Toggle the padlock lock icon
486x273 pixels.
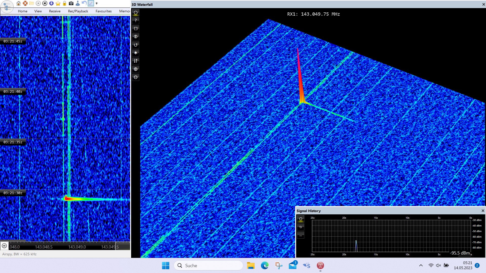pyautogui.click(x=65, y=3)
